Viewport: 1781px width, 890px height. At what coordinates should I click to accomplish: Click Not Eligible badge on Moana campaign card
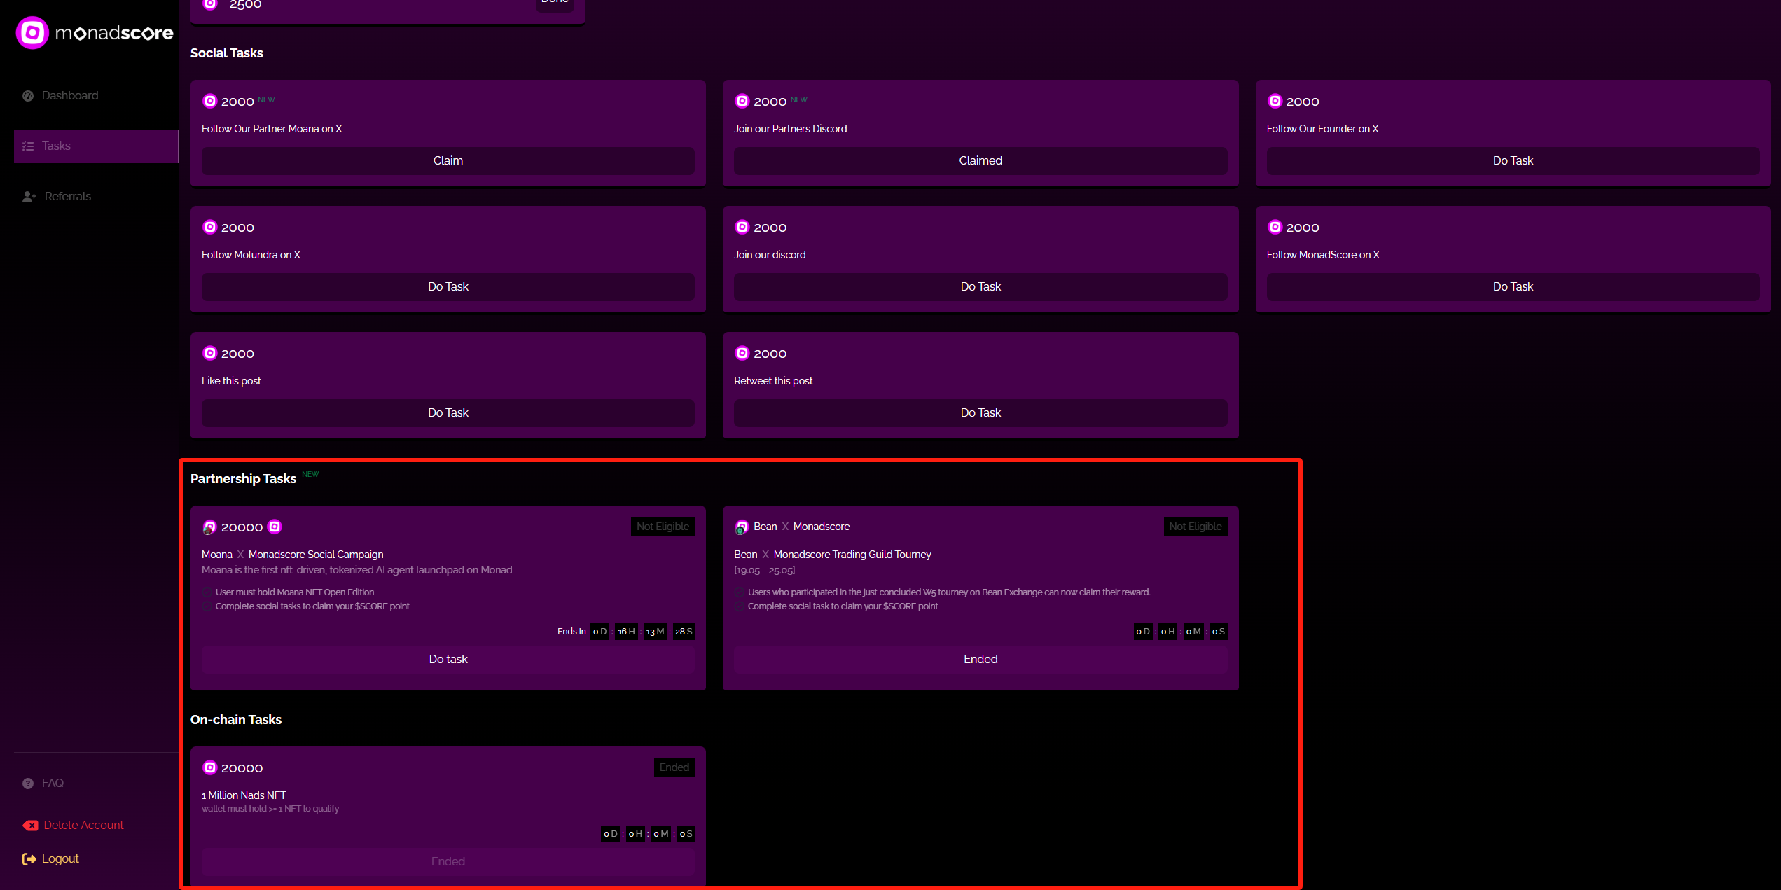(663, 527)
